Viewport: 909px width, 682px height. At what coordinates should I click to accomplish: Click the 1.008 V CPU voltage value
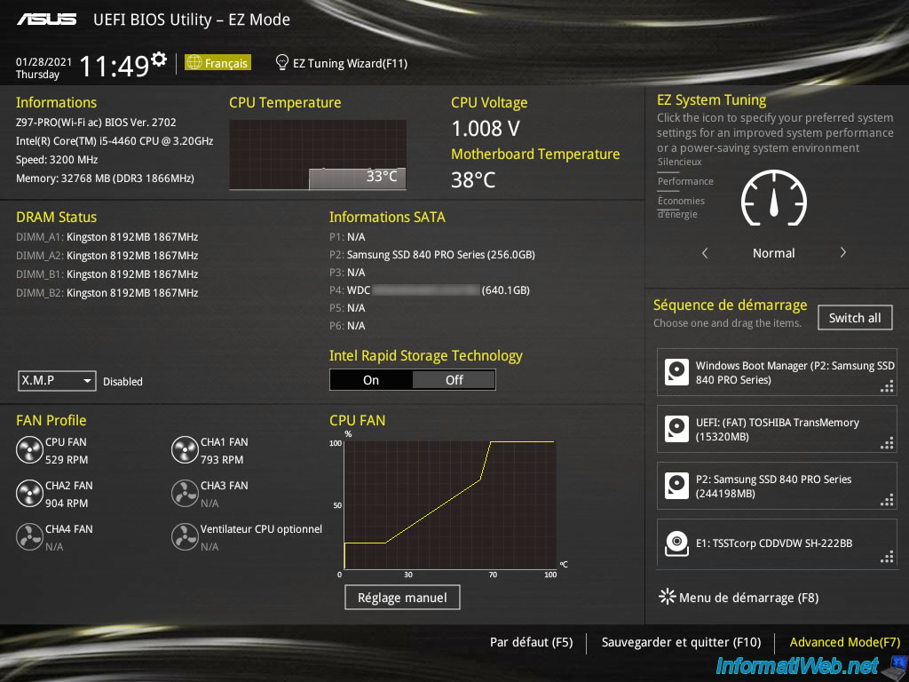click(486, 129)
